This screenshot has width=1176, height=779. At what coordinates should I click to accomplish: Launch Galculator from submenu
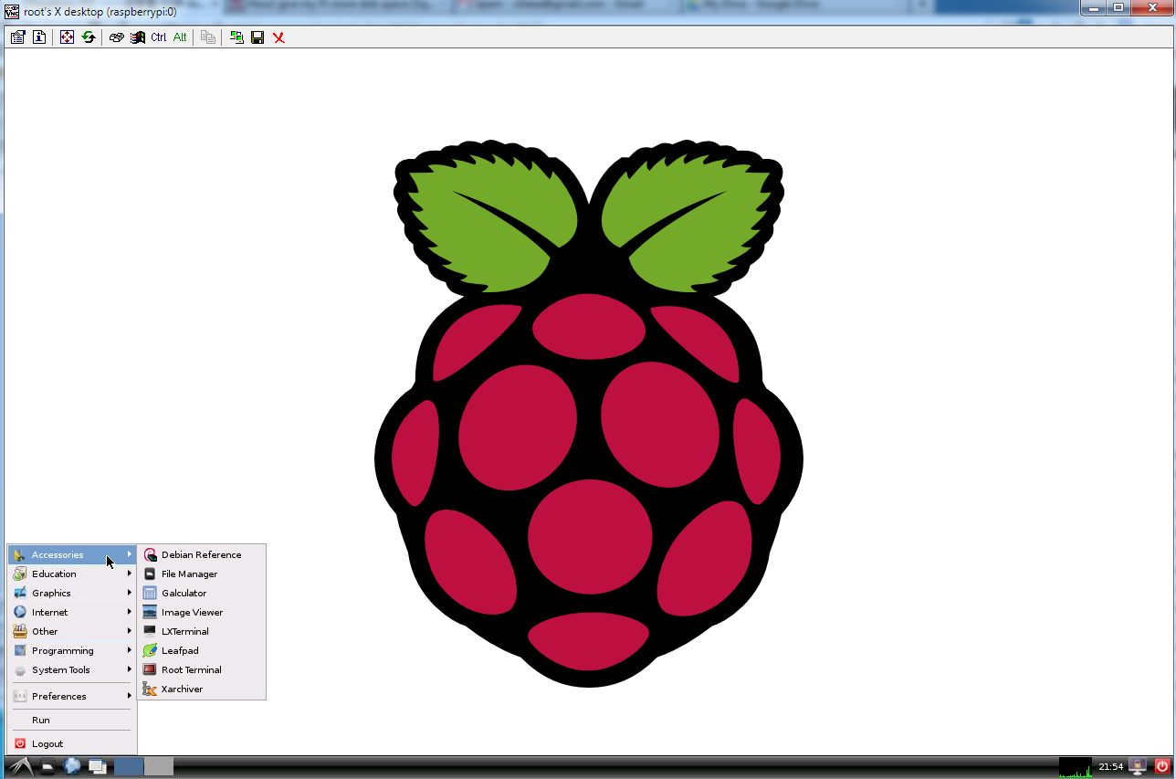coord(202,594)
